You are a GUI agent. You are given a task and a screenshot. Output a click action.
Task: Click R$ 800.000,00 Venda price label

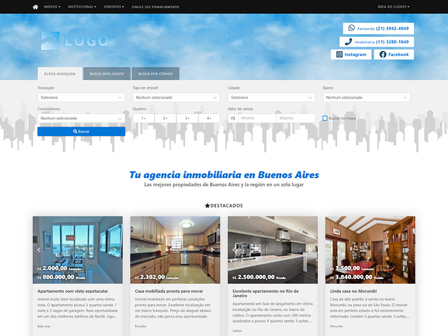61,277
